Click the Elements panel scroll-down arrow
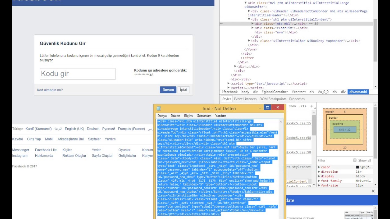Screen dimensions: 390x219 pyautogui.click(x=375, y=86)
